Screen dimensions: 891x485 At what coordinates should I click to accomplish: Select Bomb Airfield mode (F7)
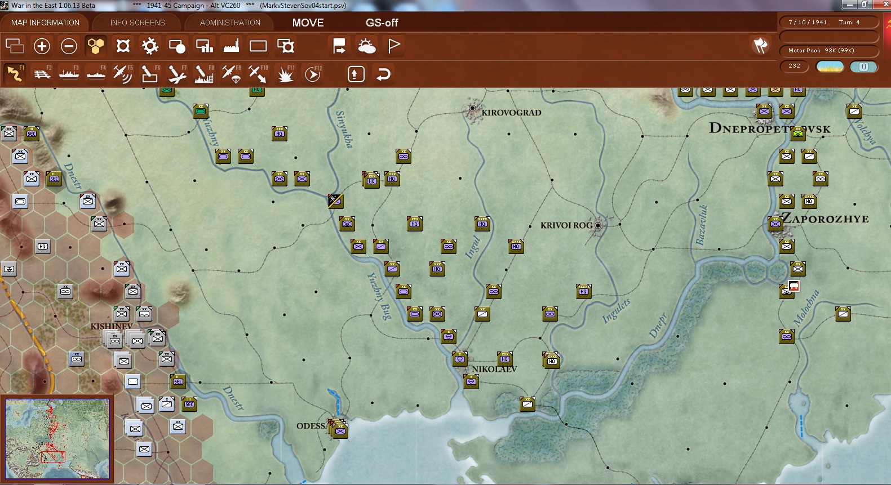point(177,74)
